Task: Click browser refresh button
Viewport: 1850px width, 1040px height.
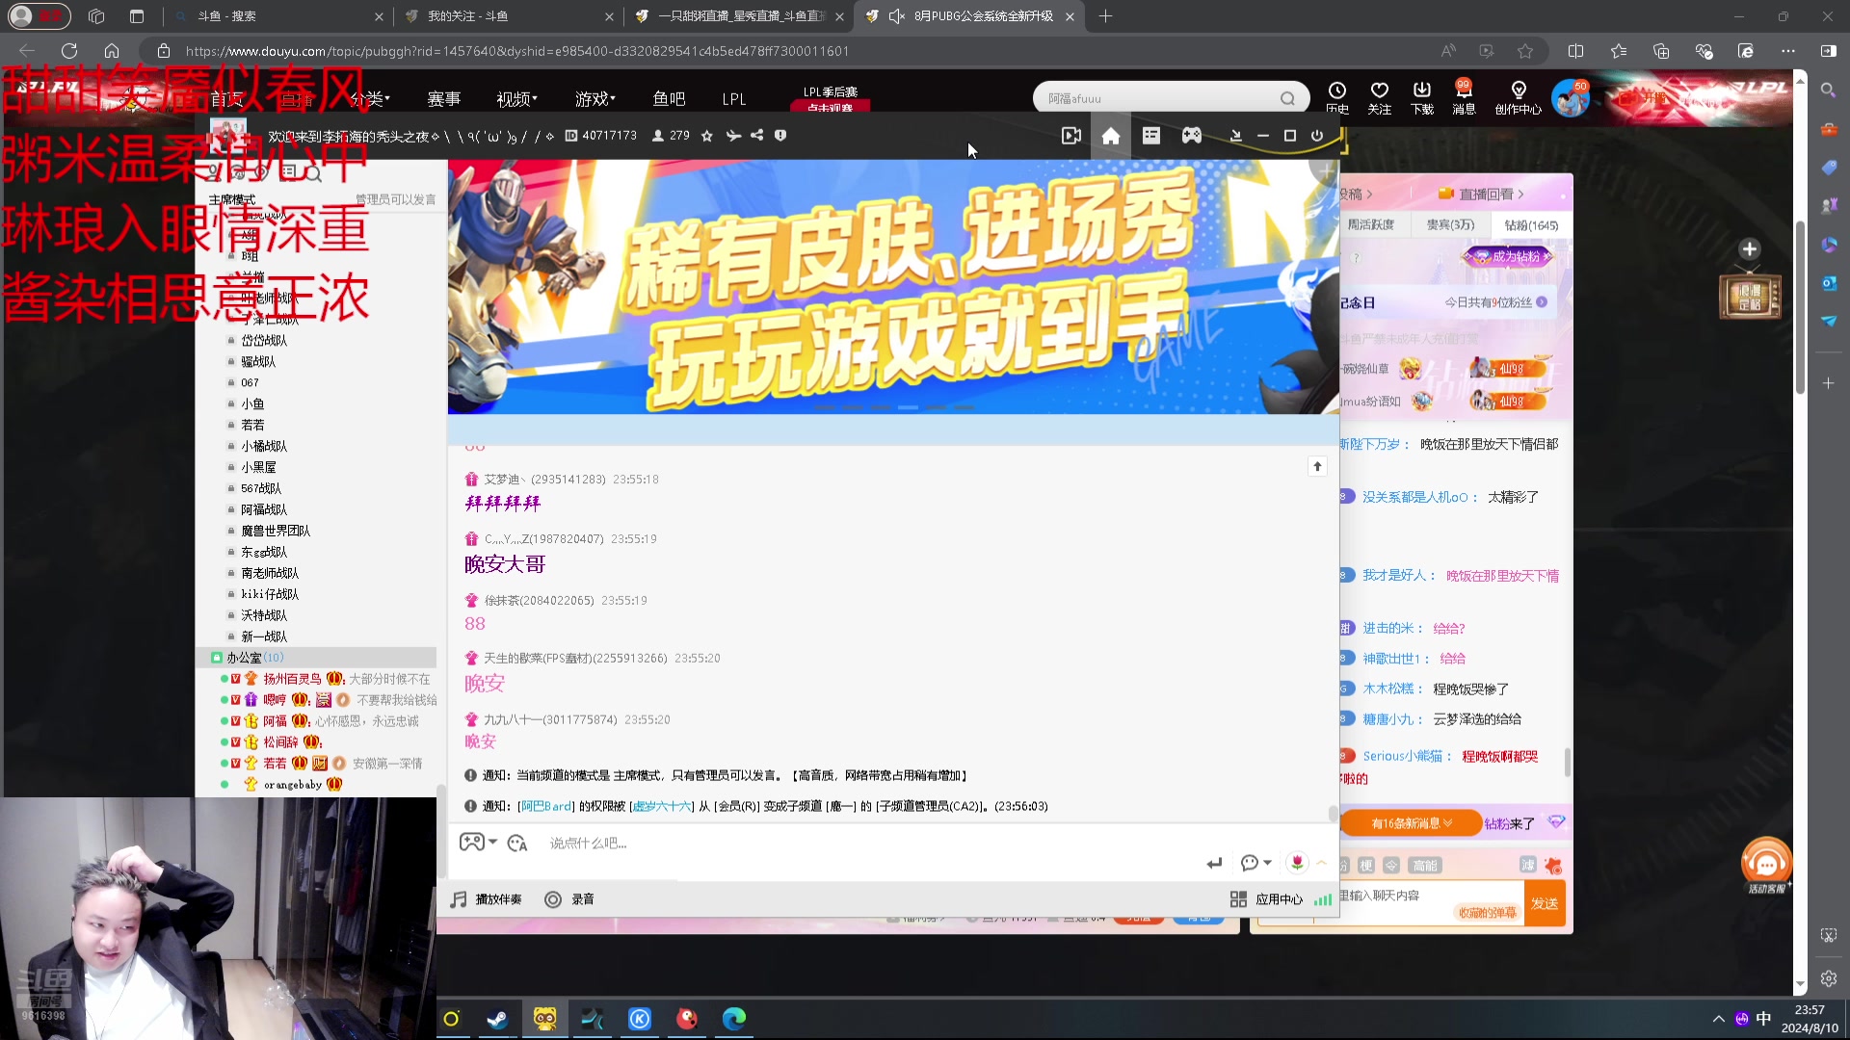Action: click(x=69, y=51)
